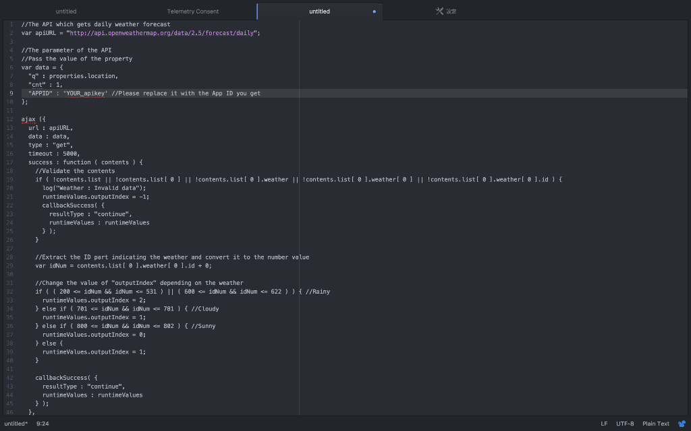Screen dimensions: 691x431
Task: Open the Settings tab
Action: coord(445,11)
